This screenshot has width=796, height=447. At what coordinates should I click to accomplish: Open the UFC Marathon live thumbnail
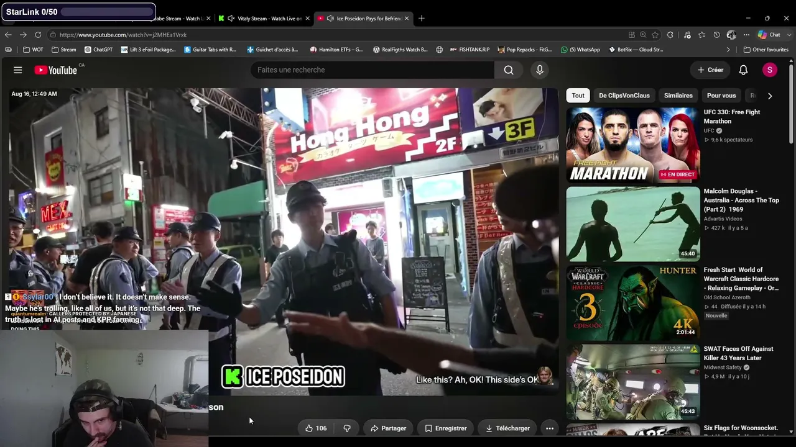(x=633, y=145)
